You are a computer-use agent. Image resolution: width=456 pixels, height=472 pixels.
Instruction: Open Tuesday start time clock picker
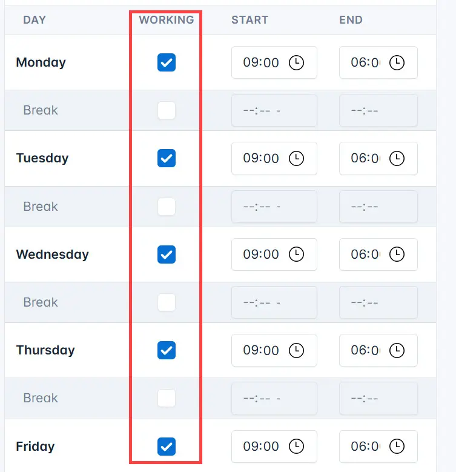point(296,159)
